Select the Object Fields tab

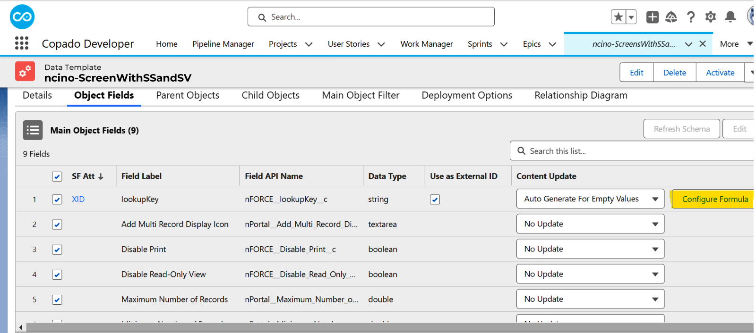click(x=104, y=95)
